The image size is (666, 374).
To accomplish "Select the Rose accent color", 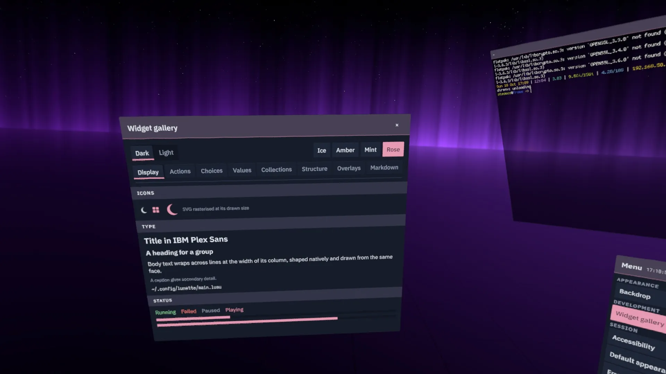I will [393, 149].
